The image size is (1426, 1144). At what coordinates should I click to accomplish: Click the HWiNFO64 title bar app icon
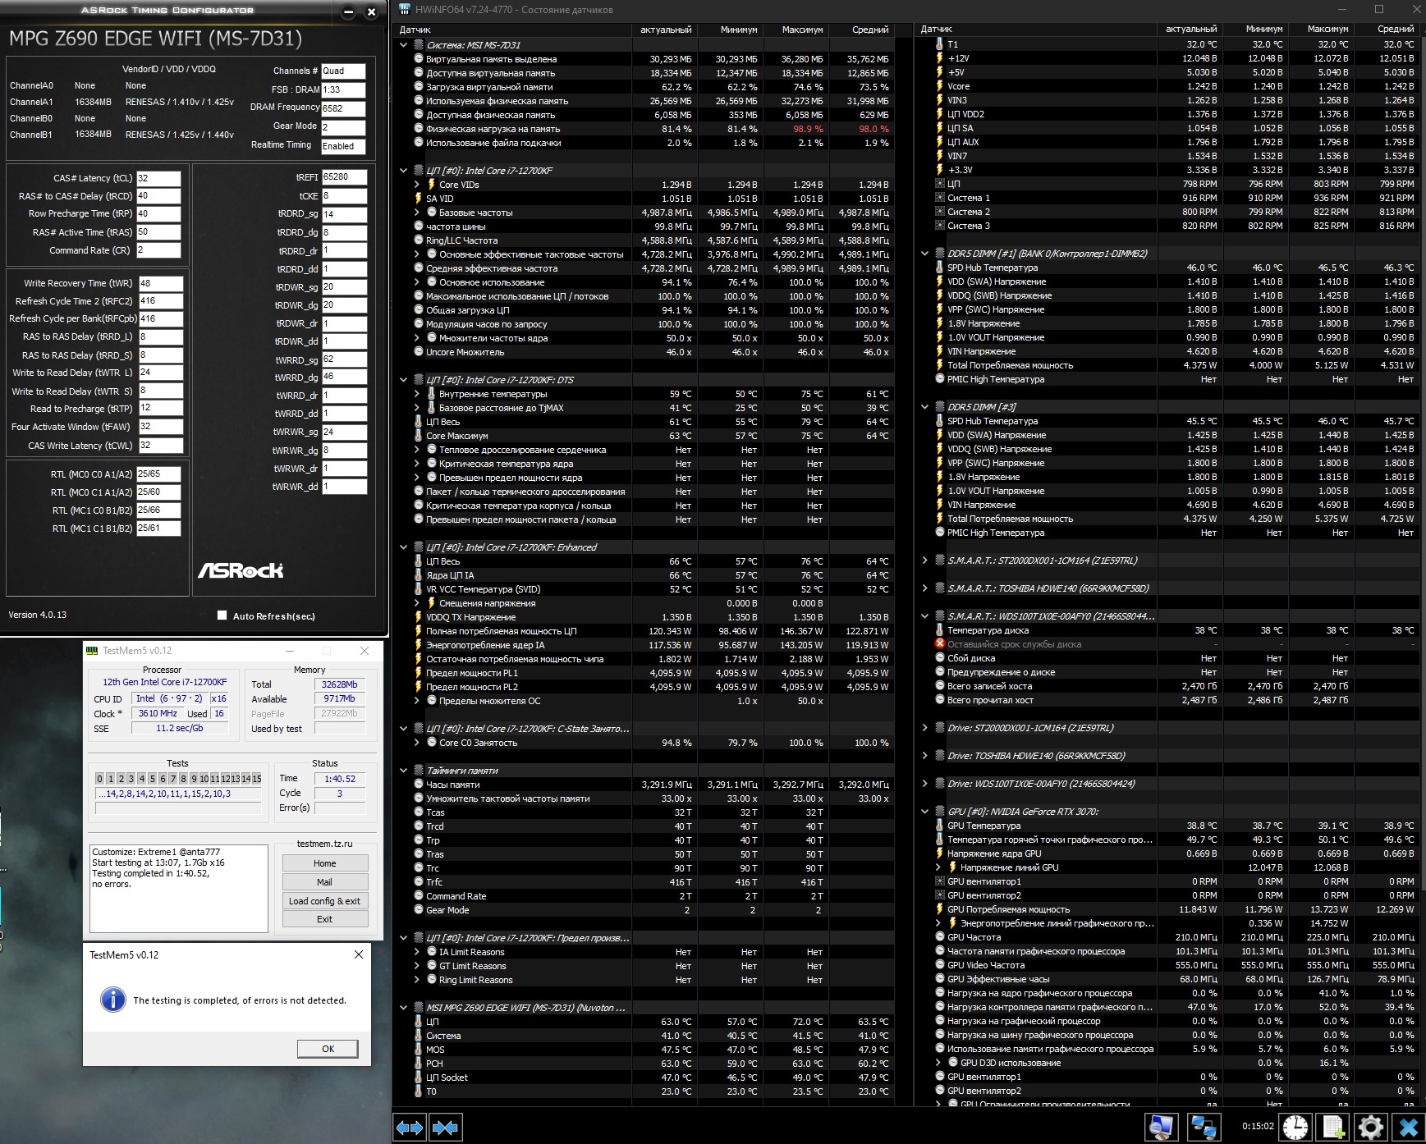[x=404, y=10]
